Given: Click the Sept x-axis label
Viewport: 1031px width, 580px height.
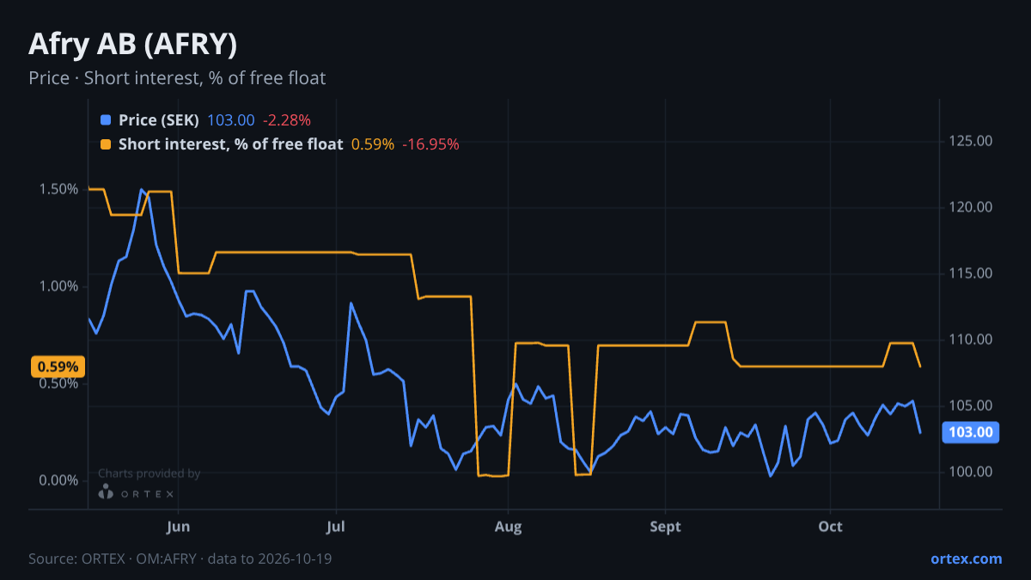Looking at the screenshot, I should pos(665,526).
